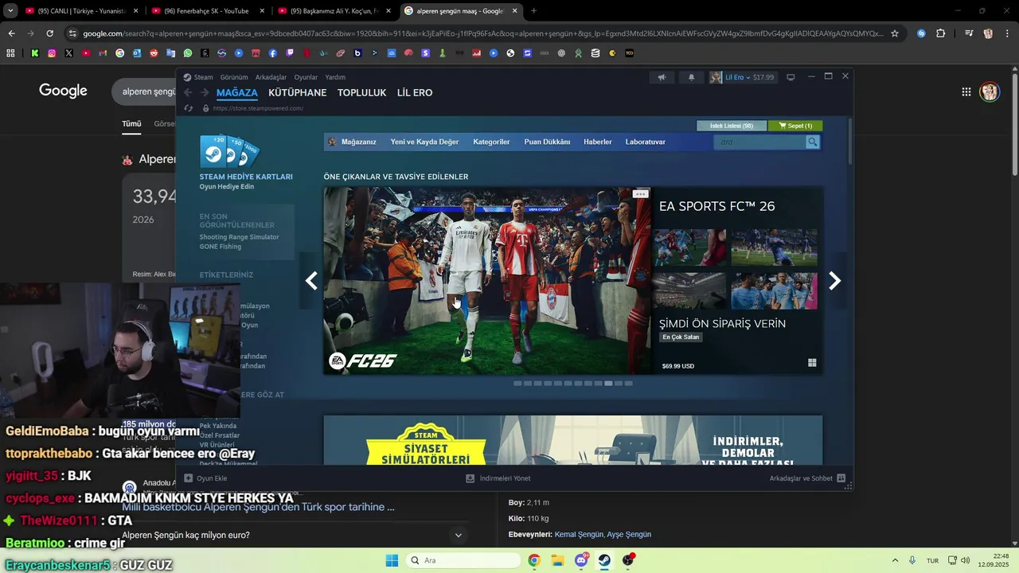
Task: Open the Kategoriler store menu
Action: pyautogui.click(x=491, y=142)
